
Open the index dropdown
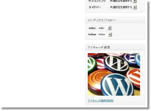coord(104,28)
